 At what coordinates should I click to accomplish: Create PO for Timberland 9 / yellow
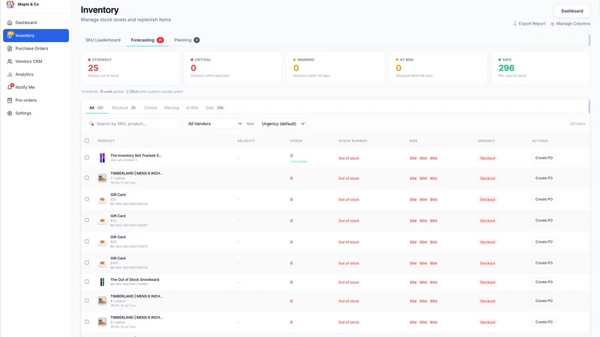544,322
